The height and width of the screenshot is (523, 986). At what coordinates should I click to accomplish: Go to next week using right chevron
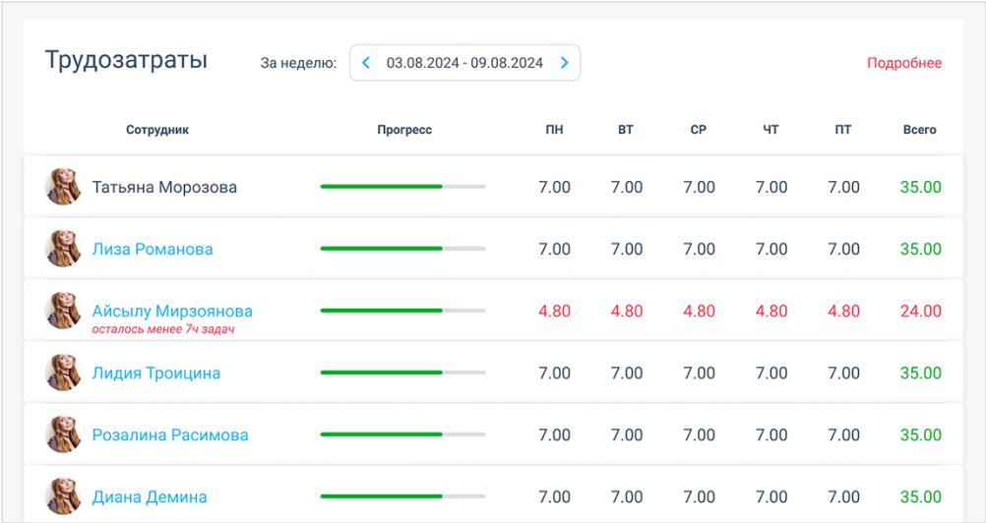click(565, 63)
